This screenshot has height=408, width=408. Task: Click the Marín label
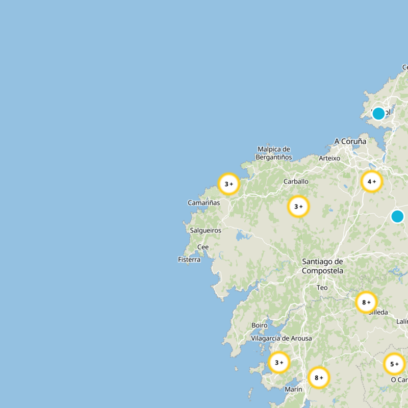[293, 390]
